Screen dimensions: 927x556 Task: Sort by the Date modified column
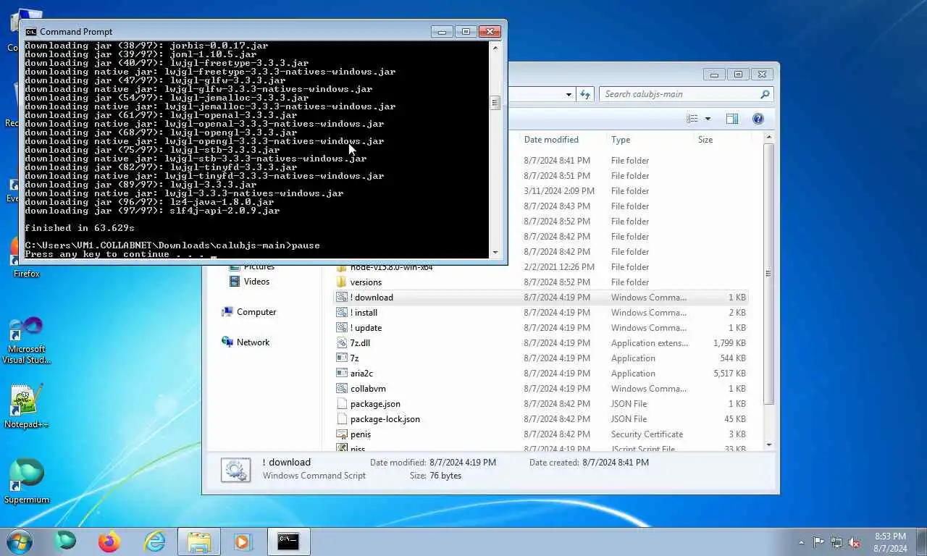coord(551,140)
